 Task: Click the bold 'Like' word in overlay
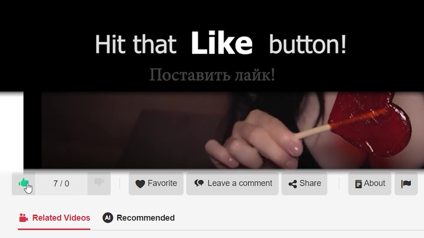tap(222, 43)
